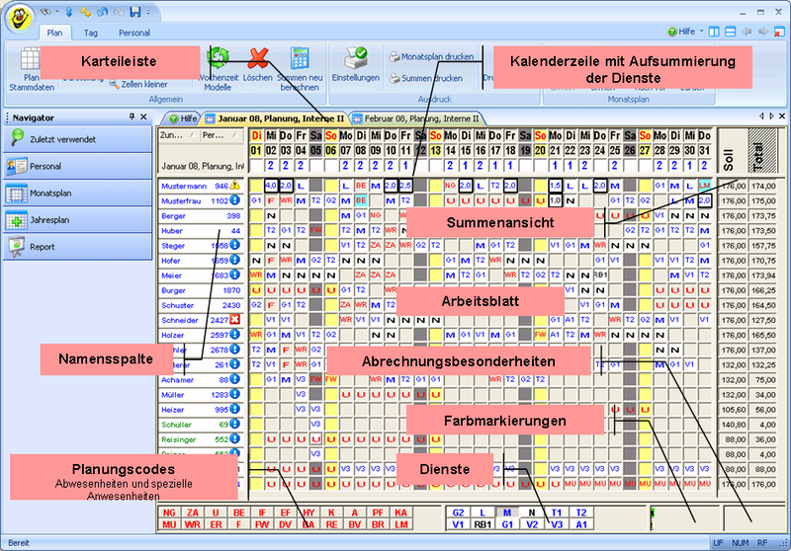791x551 pixels.
Task: Switch to the Tag ribbon tab
Action: click(x=90, y=33)
